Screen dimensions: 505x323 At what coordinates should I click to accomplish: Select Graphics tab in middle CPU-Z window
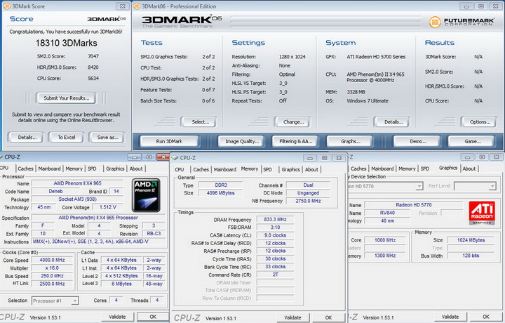291,169
